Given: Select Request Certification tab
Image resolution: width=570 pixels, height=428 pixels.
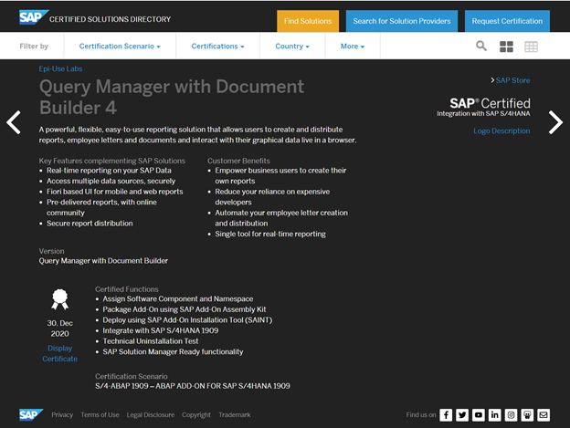Looking at the screenshot, I should coord(507,21).
